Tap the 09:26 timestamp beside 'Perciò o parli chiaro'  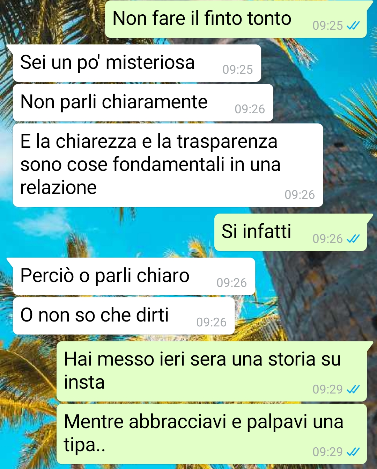[x=232, y=283]
